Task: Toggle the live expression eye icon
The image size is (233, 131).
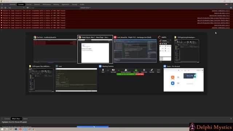Action: 28,8
